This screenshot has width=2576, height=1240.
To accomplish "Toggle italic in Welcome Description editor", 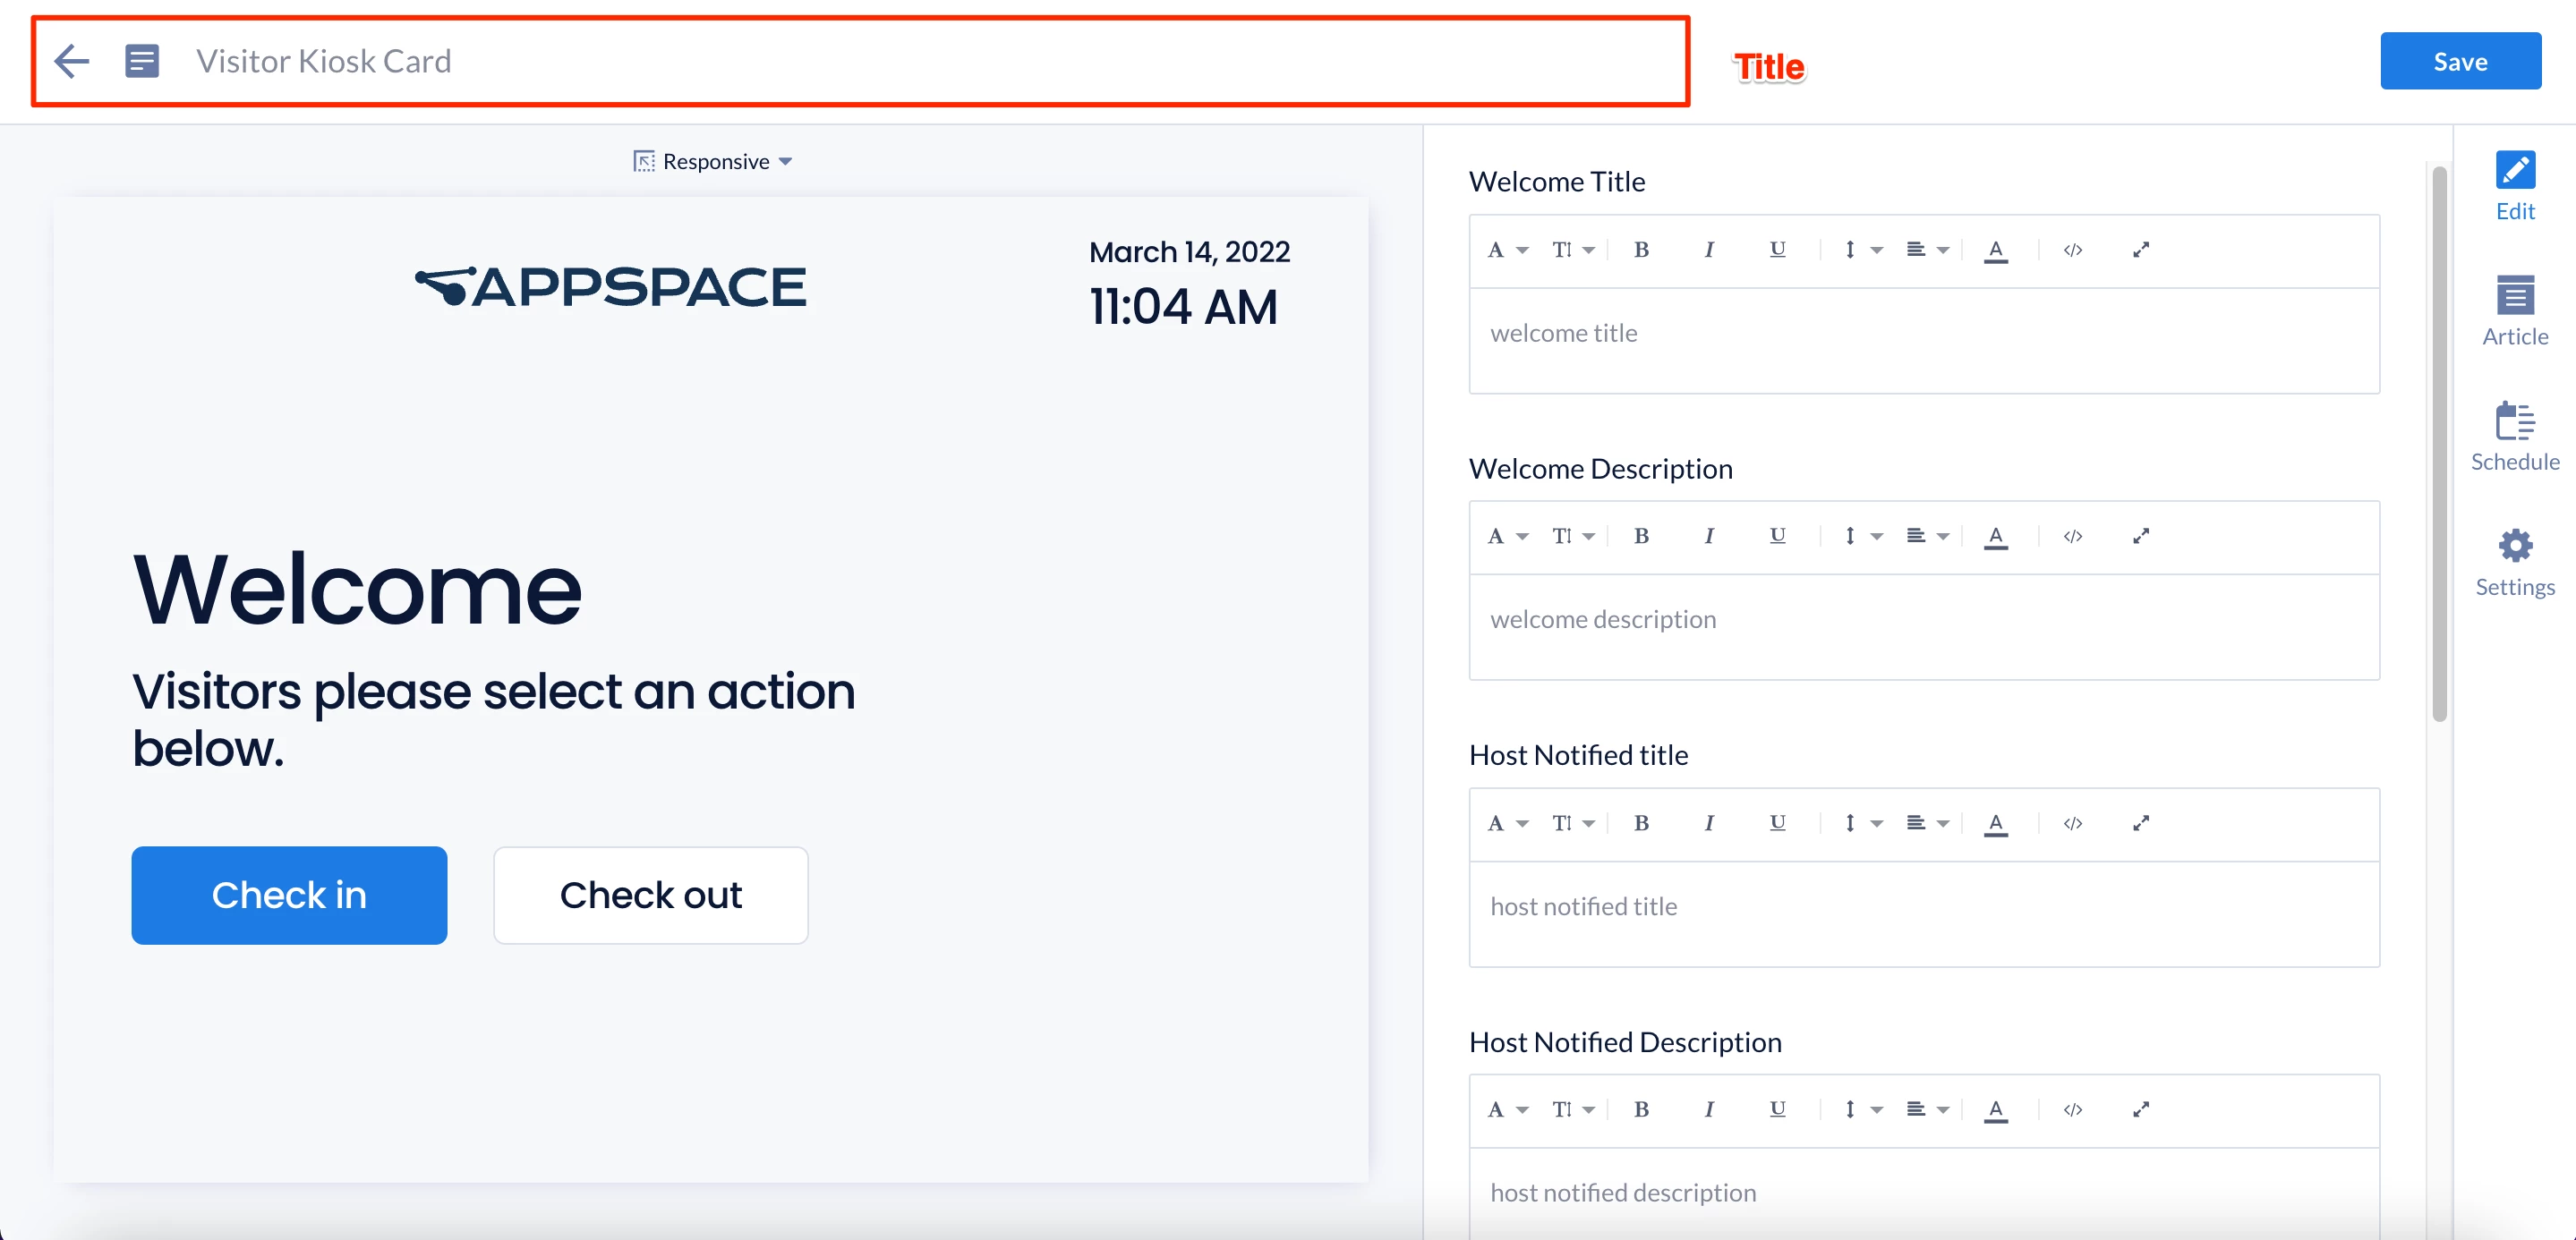I will (x=1709, y=537).
